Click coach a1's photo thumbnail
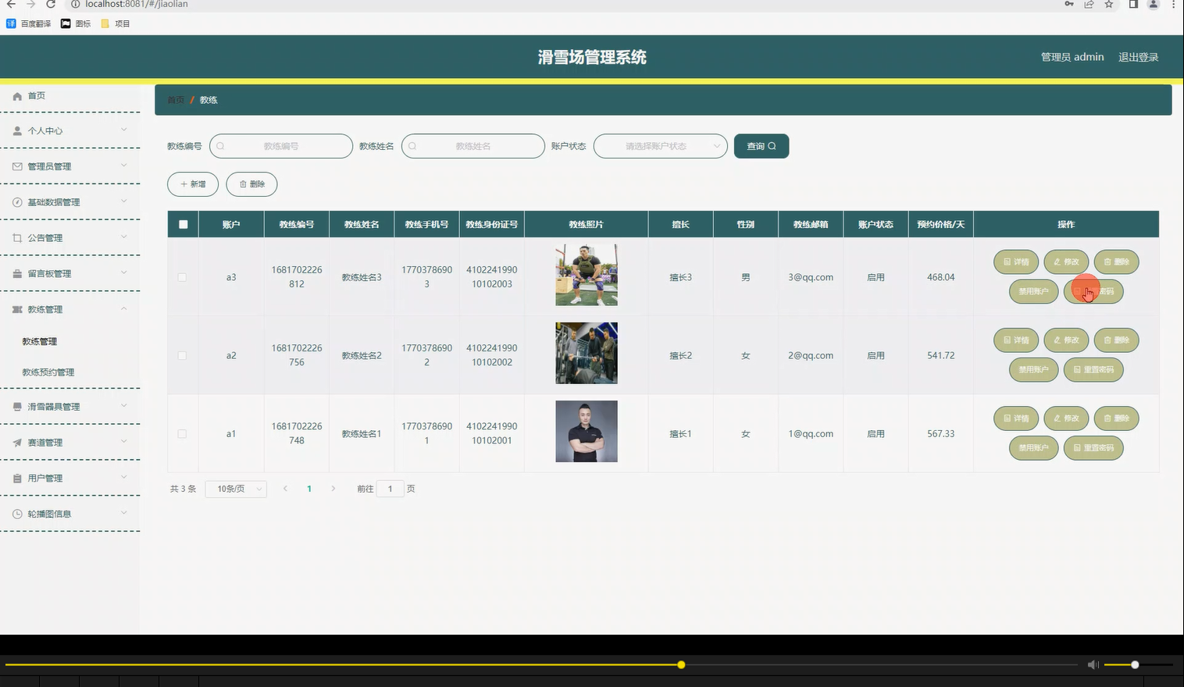The width and height of the screenshot is (1184, 687). pyautogui.click(x=587, y=431)
